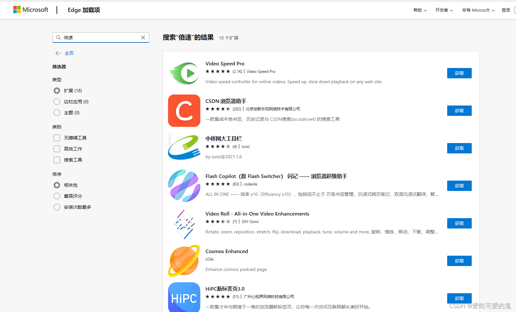
Task: Open the Flash Copilot icon
Action: point(184,186)
